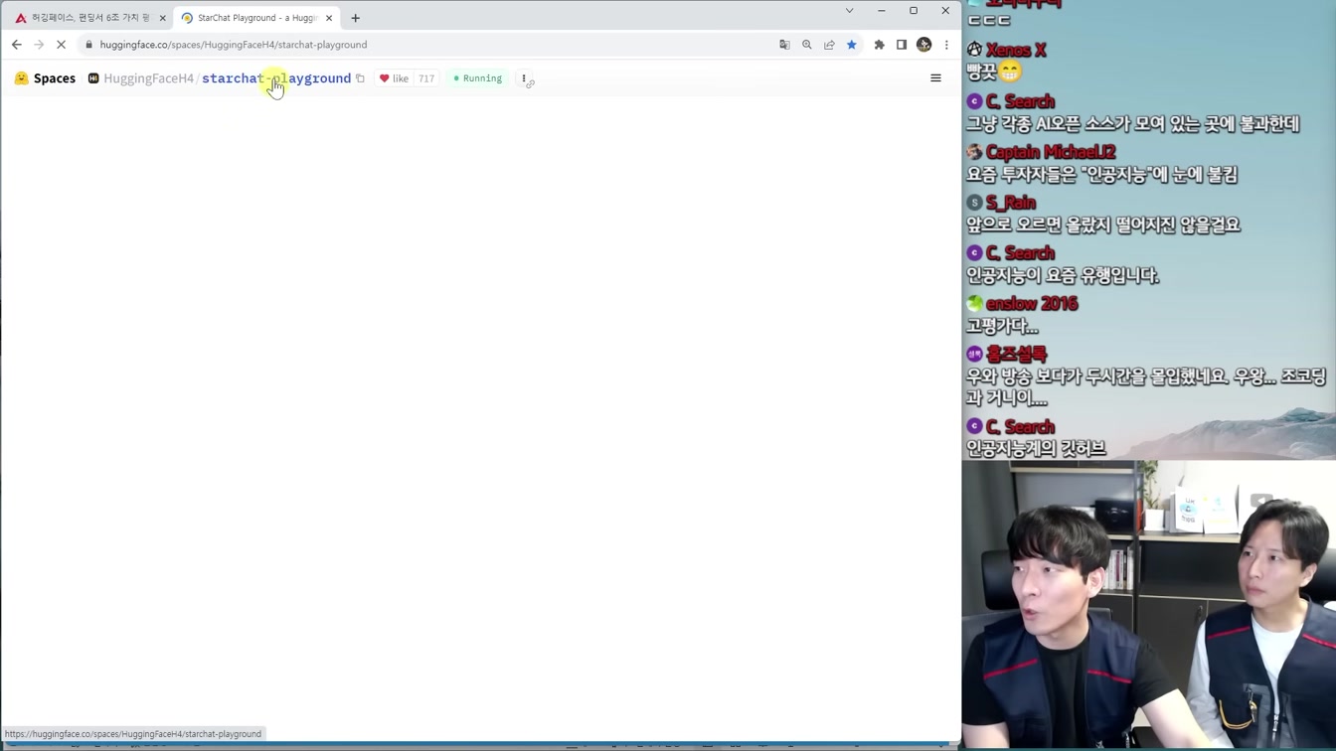Open the Hugging Face hamburger menu
The image size is (1336, 751).
coord(935,77)
